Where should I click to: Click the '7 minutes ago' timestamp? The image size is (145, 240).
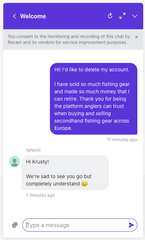(x=40, y=195)
